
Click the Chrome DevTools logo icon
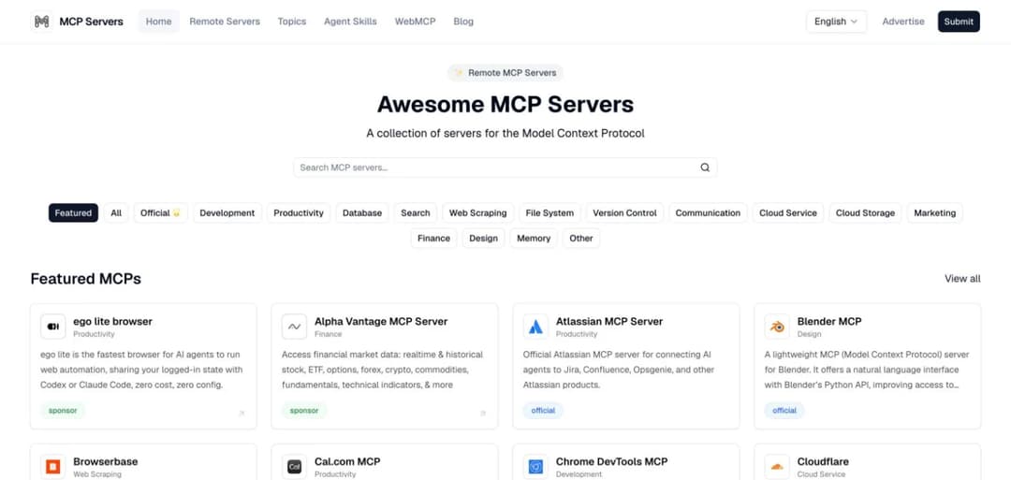coord(535,467)
